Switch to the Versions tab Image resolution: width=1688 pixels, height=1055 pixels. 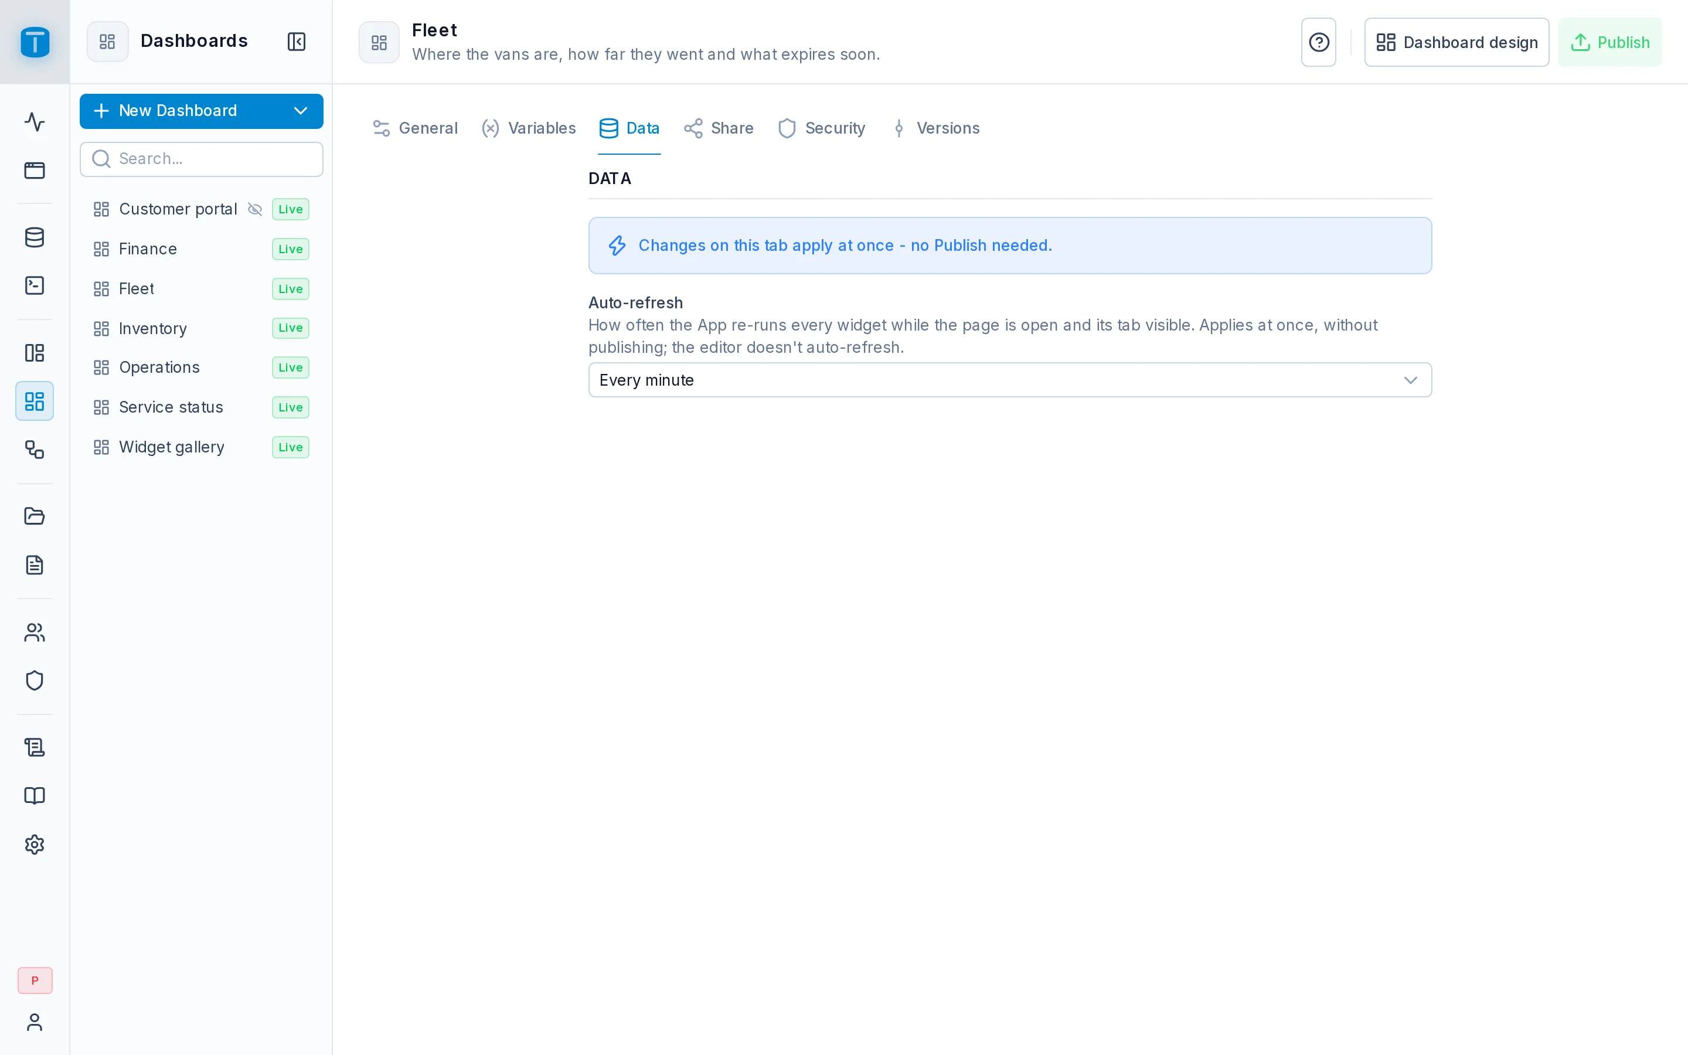(x=935, y=128)
